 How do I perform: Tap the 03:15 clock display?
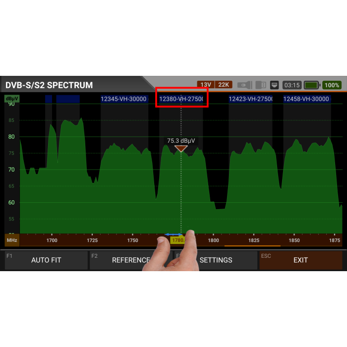(291, 85)
